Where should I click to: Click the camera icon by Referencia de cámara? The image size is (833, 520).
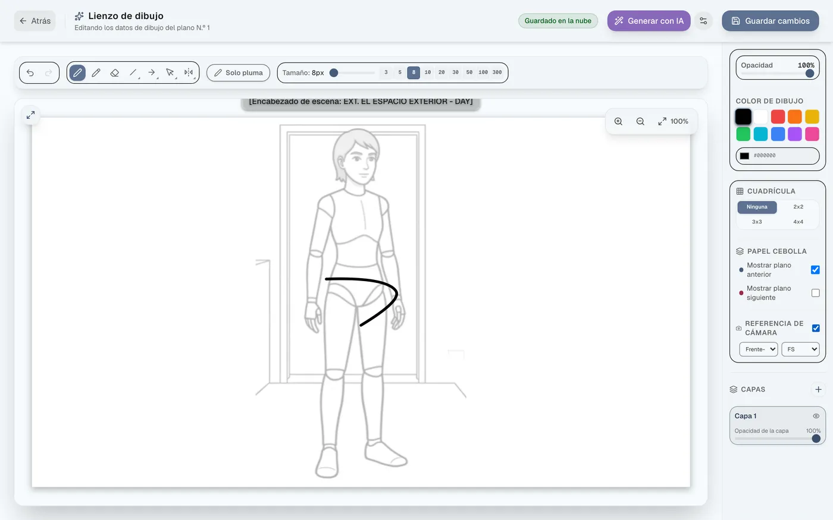pos(739,328)
